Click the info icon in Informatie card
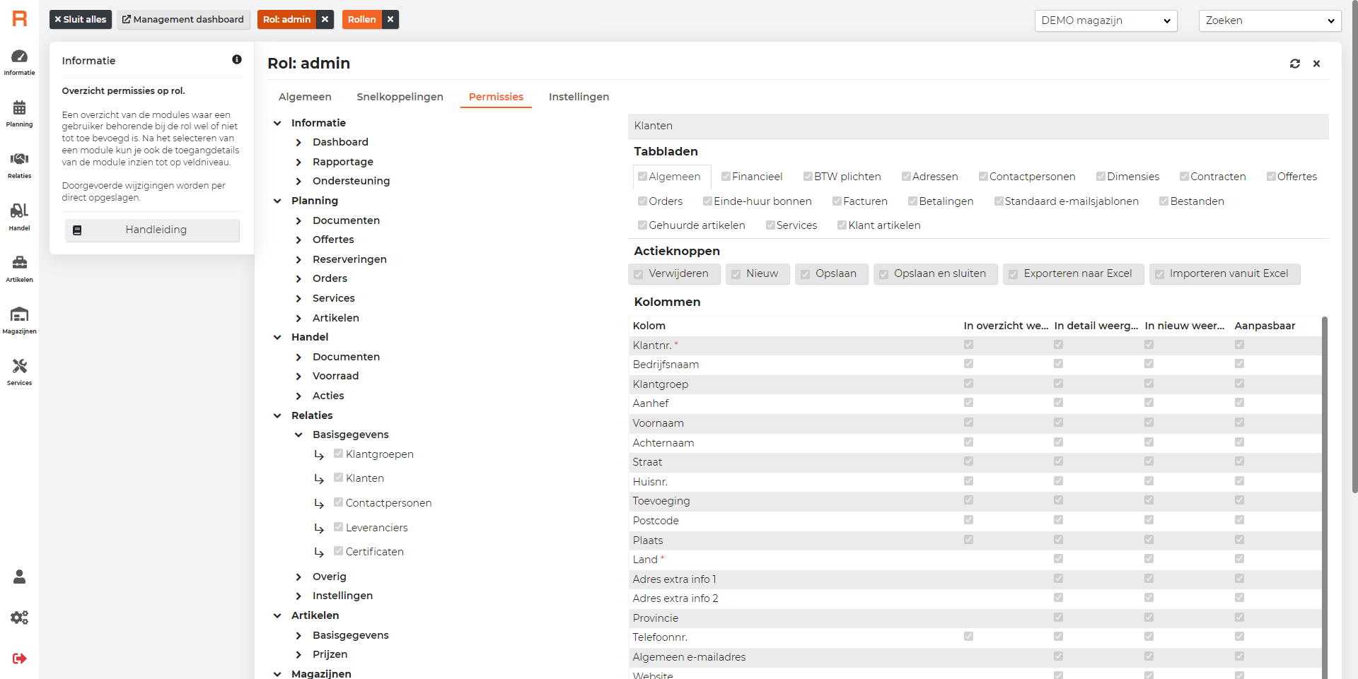Image resolution: width=1358 pixels, height=679 pixels. coord(237,59)
